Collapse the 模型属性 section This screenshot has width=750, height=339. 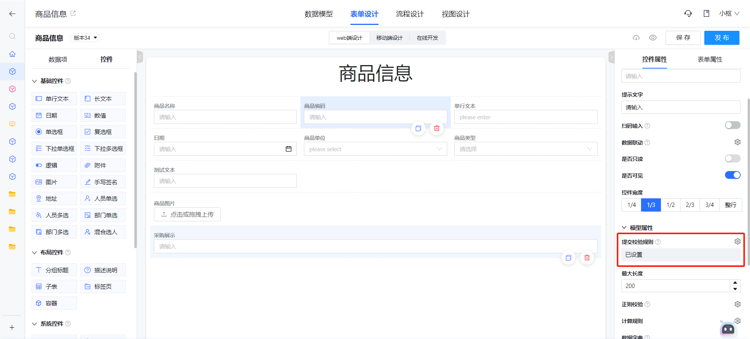pyautogui.click(x=624, y=228)
